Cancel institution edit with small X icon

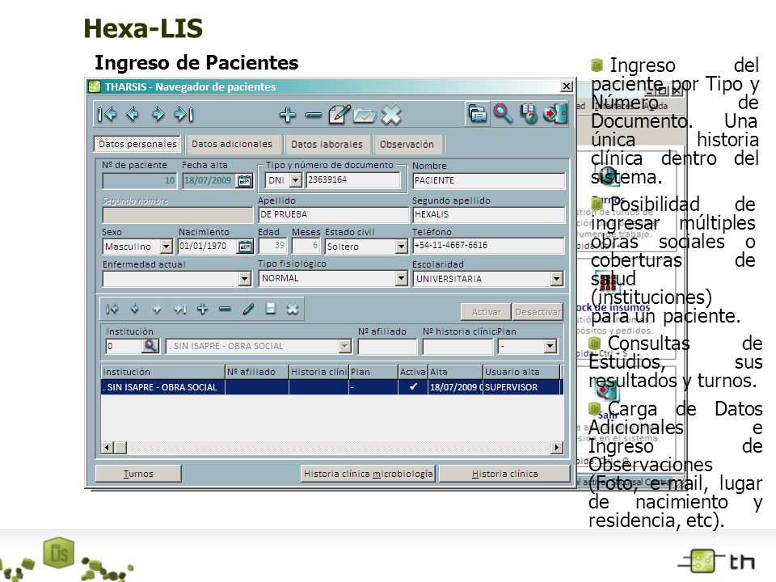[293, 310]
